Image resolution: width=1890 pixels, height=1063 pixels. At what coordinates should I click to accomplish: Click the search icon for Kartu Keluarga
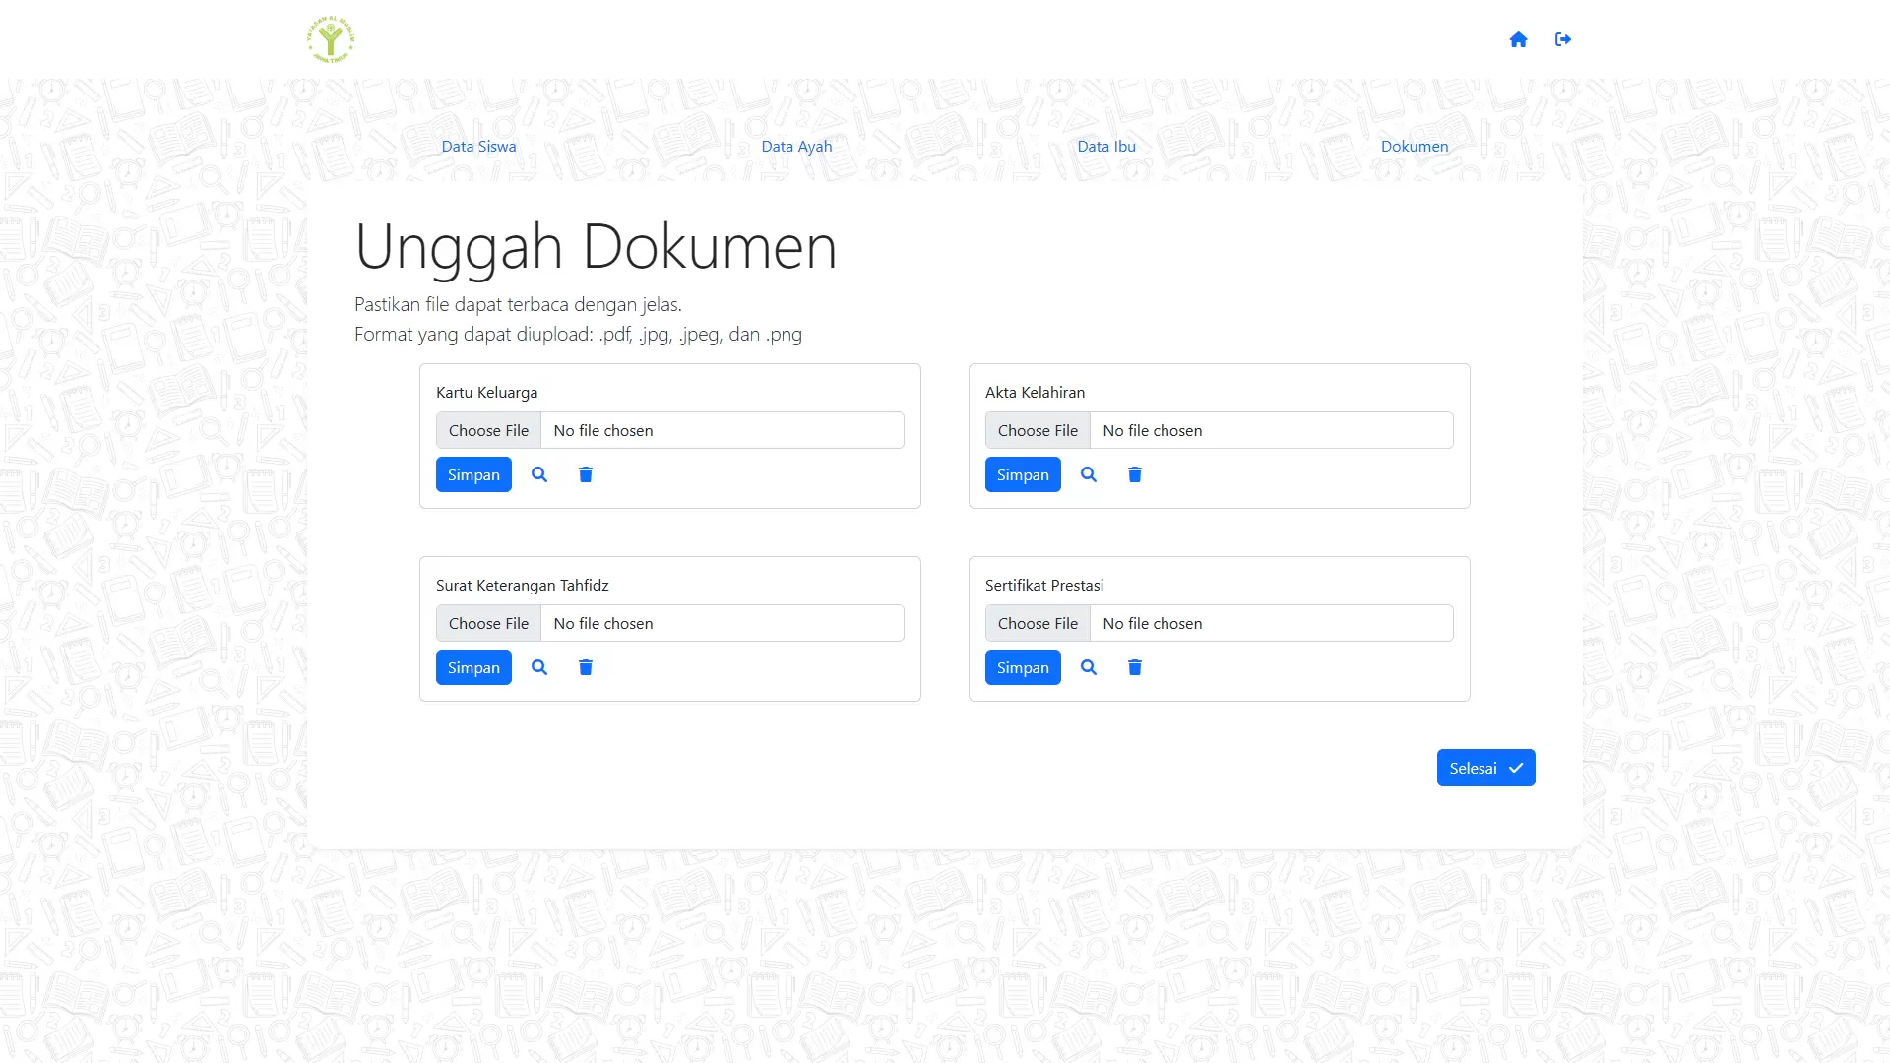point(538,473)
